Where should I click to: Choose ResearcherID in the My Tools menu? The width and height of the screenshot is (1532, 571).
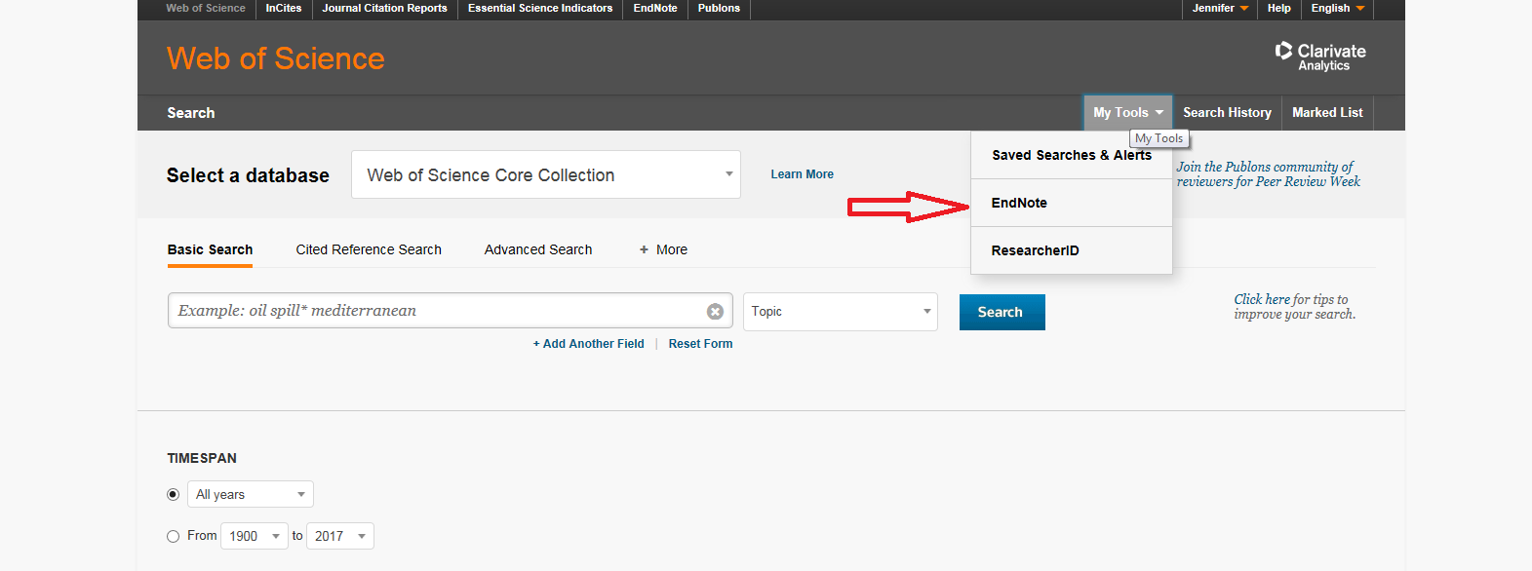[1072, 250]
